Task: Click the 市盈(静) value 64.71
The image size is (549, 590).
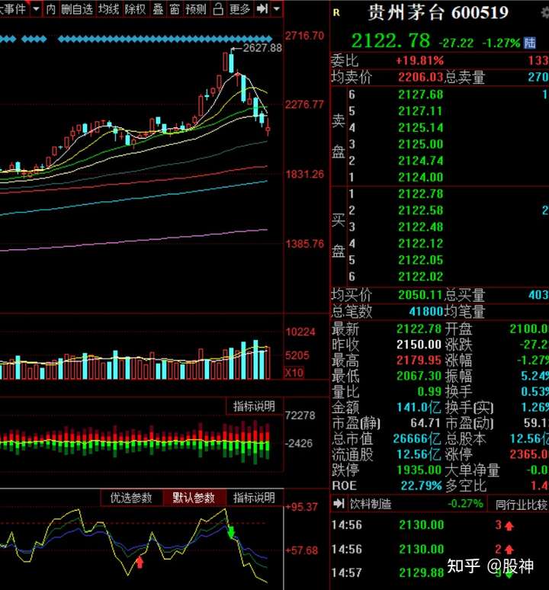Action: [x=425, y=423]
